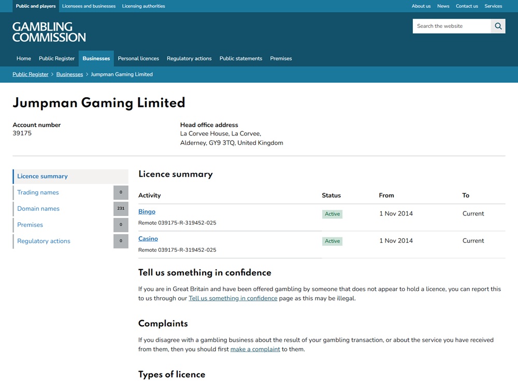
Task: Click the Status column header
Action: pyautogui.click(x=332, y=195)
